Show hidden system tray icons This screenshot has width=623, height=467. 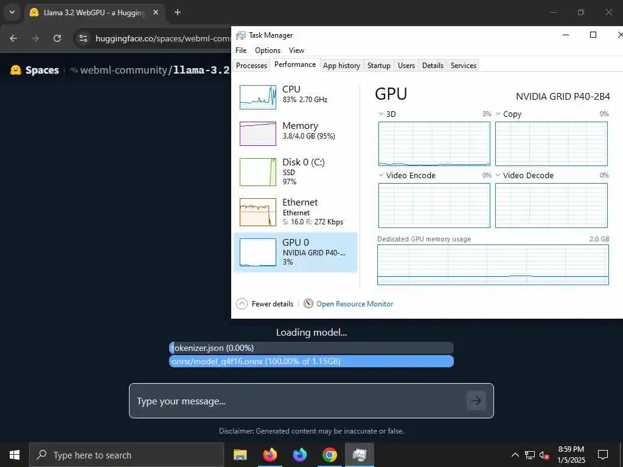click(515, 455)
